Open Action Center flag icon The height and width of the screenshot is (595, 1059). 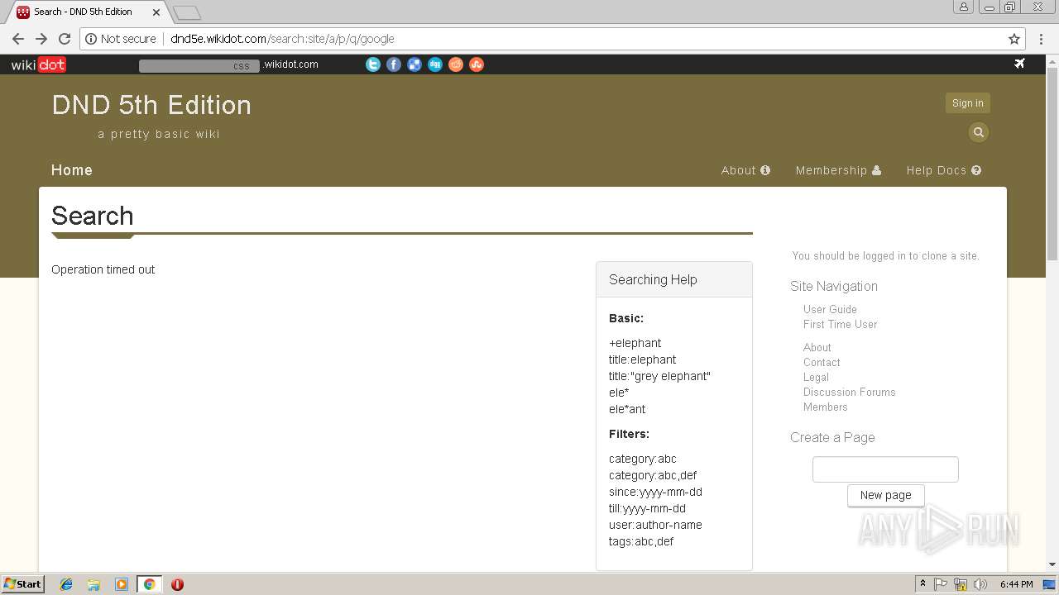tap(941, 584)
